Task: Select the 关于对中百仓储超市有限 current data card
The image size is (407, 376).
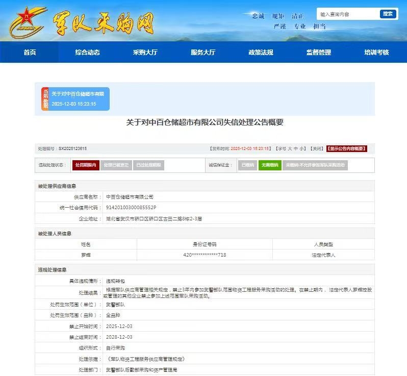Action: coord(79,99)
